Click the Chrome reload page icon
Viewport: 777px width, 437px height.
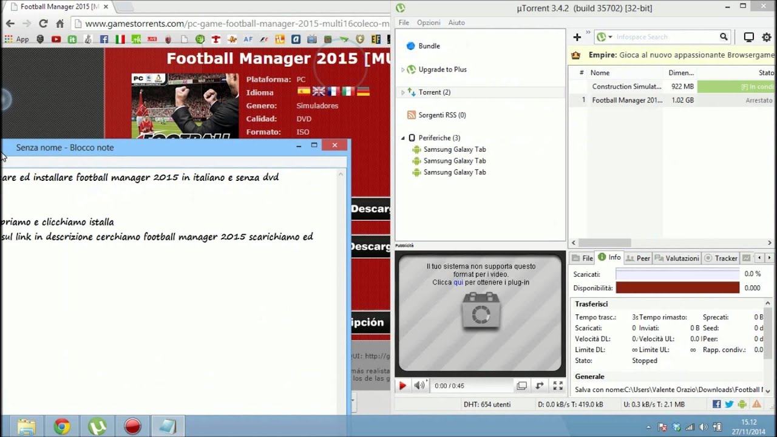tap(43, 24)
